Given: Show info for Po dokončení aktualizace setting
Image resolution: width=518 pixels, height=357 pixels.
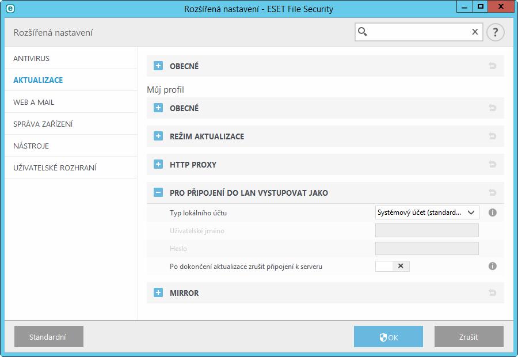Looking at the screenshot, I should coord(492,266).
